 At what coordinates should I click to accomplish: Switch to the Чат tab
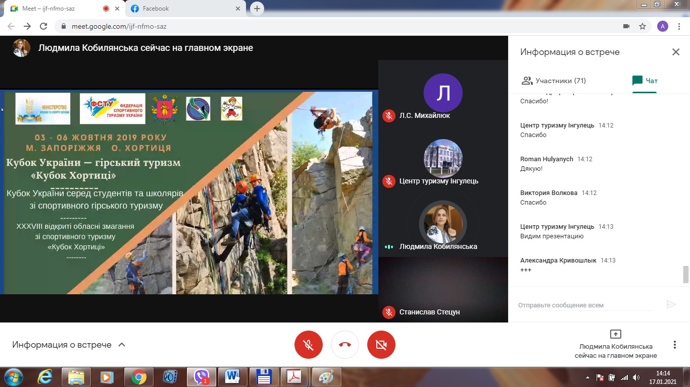pyautogui.click(x=645, y=81)
